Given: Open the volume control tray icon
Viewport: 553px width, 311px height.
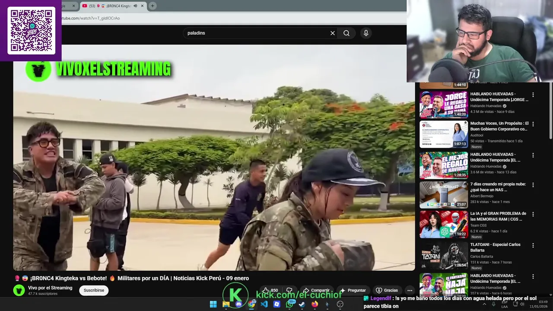Looking at the screenshot, I should pyautogui.click(x=522, y=304).
